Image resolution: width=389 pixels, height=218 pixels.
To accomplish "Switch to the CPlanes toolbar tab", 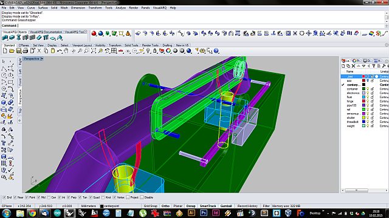I will pyautogui.click(x=24, y=45).
